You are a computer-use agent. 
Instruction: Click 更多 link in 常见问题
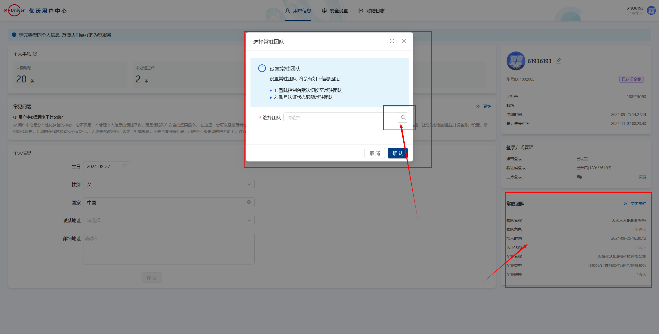click(x=487, y=106)
